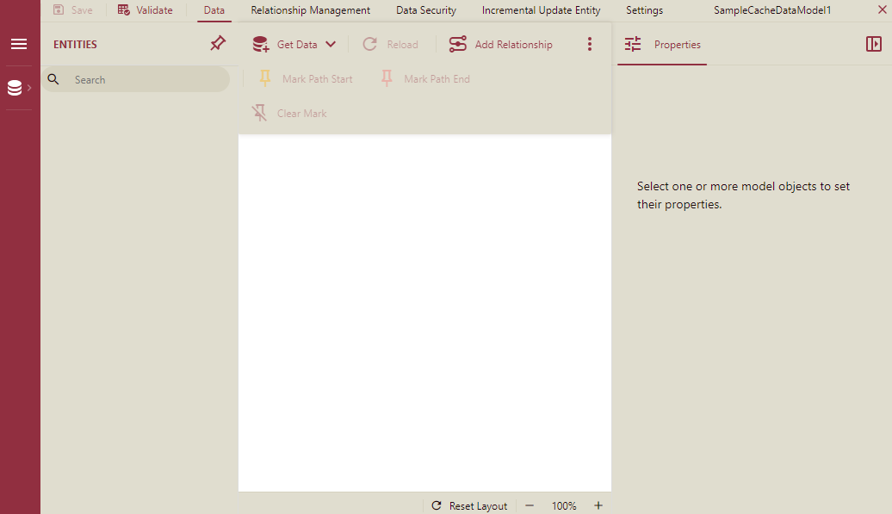The image size is (892, 514).
Task: Zoom out with the minus icon
Action: 530,505
